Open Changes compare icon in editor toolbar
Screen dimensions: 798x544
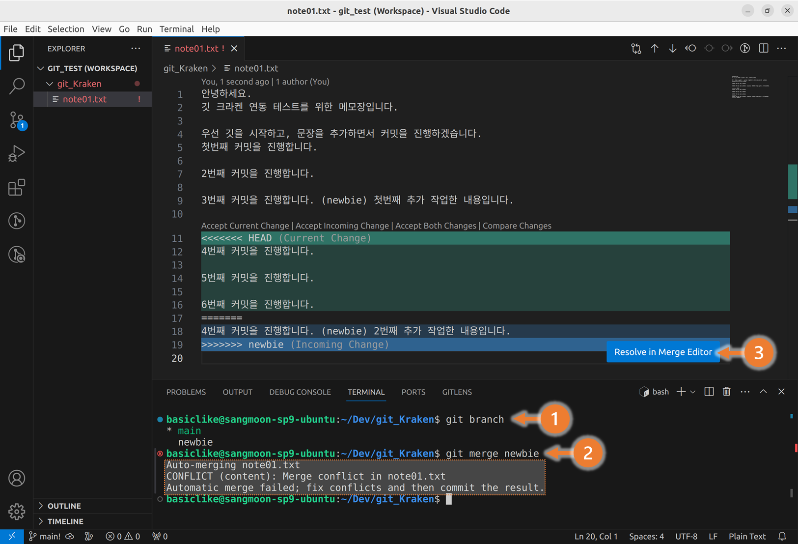[636, 48]
